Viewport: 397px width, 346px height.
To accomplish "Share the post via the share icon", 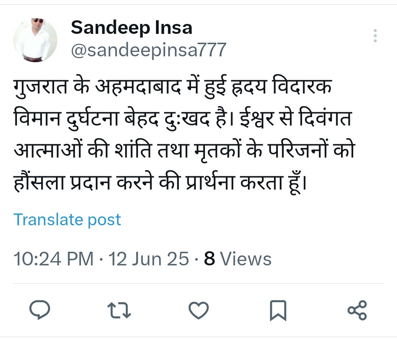I will (357, 310).
